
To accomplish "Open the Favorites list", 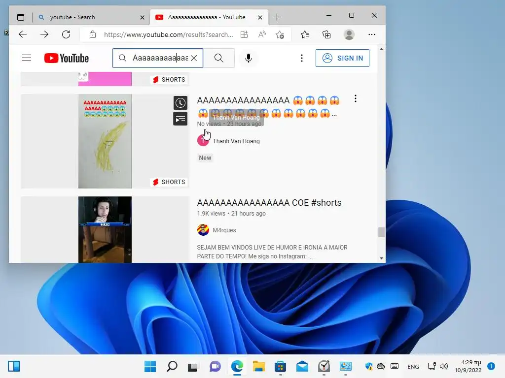I will pyautogui.click(x=305, y=34).
